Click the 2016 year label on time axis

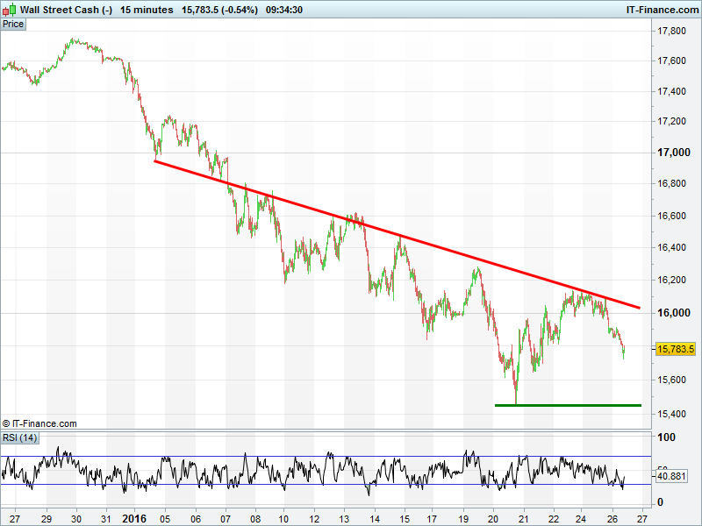[x=136, y=517]
